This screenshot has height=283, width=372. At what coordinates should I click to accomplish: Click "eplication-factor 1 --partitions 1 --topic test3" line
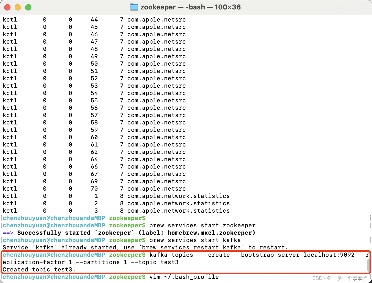91,262
